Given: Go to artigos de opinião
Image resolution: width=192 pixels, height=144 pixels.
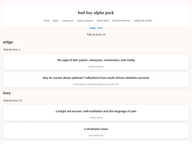Looking at the screenshot, I should click(x=143, y=21).
